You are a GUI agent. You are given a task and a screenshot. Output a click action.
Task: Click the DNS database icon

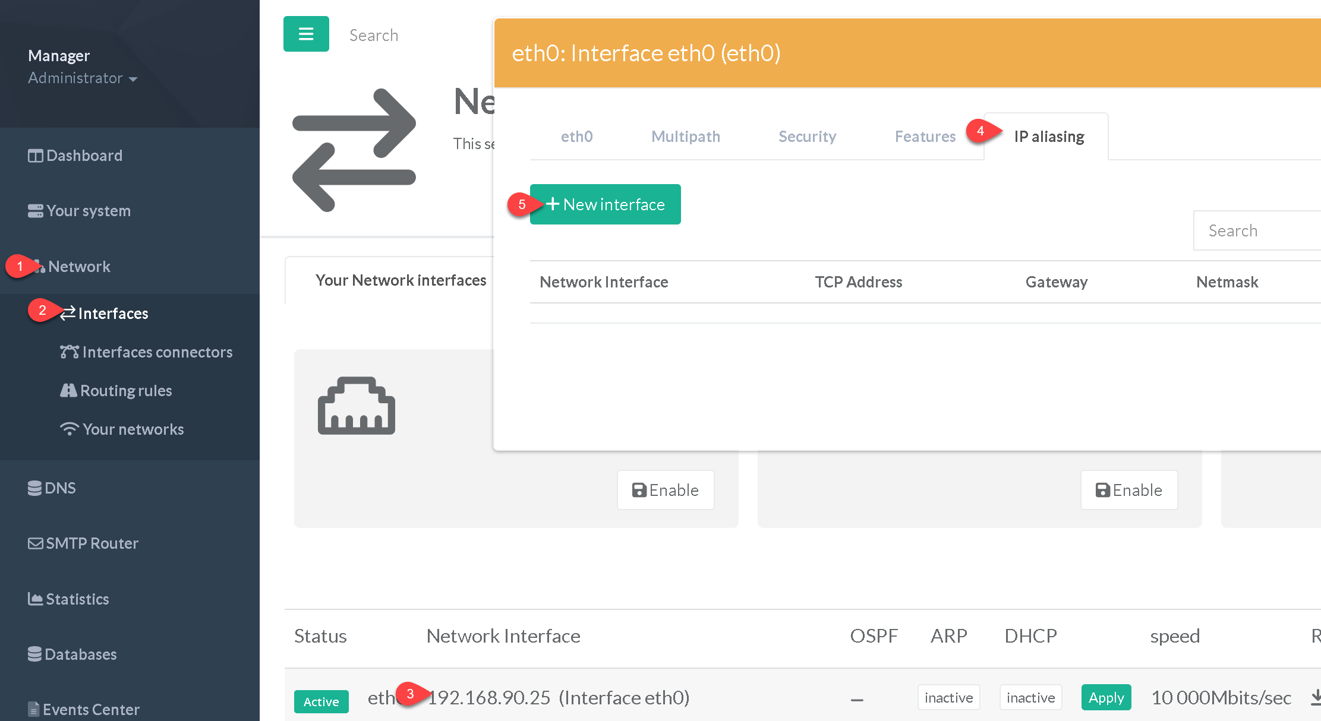click(34, 488)
